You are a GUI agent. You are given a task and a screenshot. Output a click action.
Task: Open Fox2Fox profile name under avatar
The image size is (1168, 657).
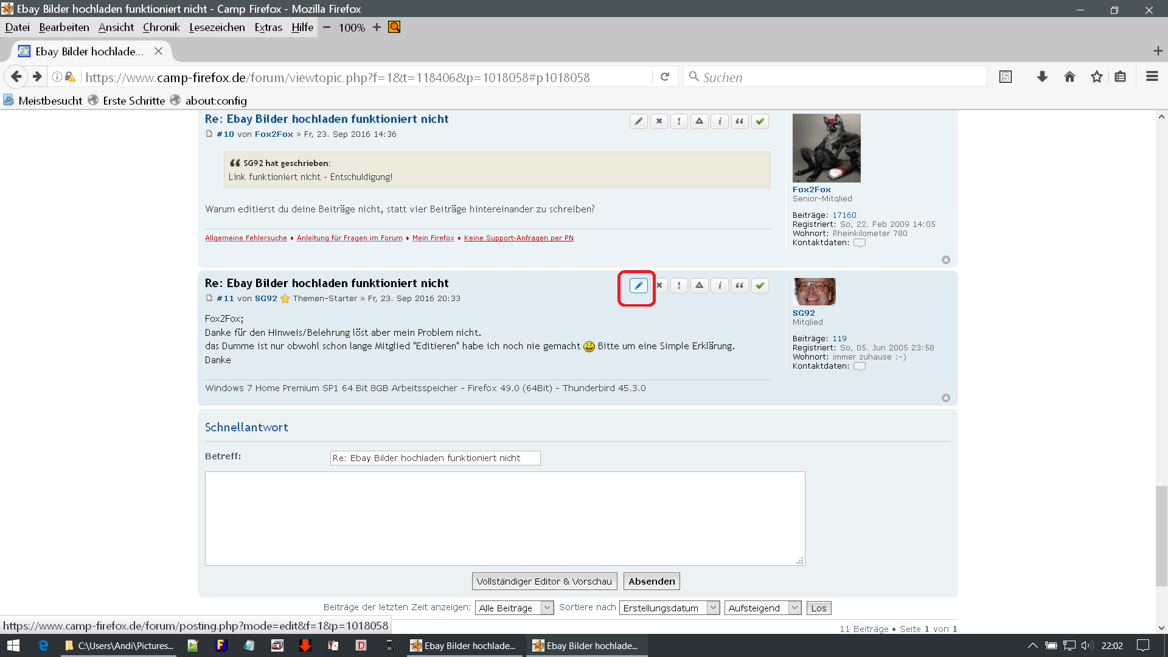pyautogui.click(x=812, y=189)
